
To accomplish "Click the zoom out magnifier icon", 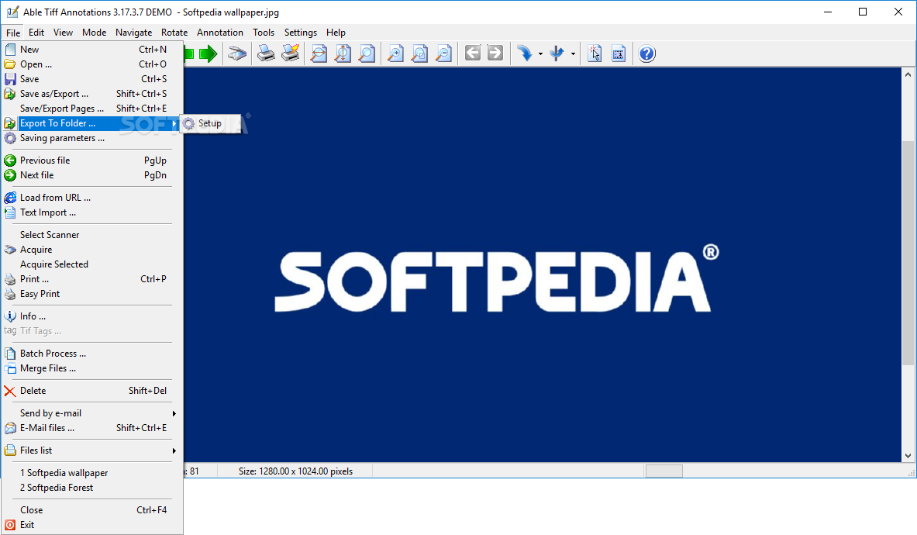I will pyautogui.click(x=444, y=53).
